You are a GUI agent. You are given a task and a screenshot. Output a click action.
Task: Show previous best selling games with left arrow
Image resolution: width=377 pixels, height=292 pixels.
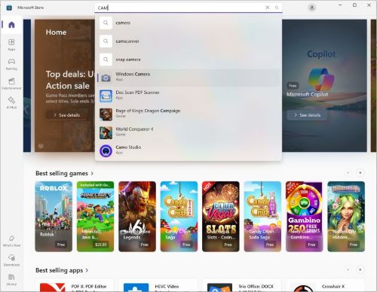click(348, 172)
